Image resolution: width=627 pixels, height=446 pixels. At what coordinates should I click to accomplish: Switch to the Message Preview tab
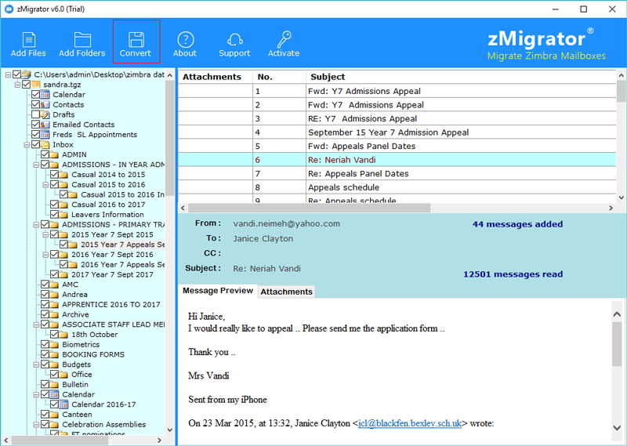218,291
